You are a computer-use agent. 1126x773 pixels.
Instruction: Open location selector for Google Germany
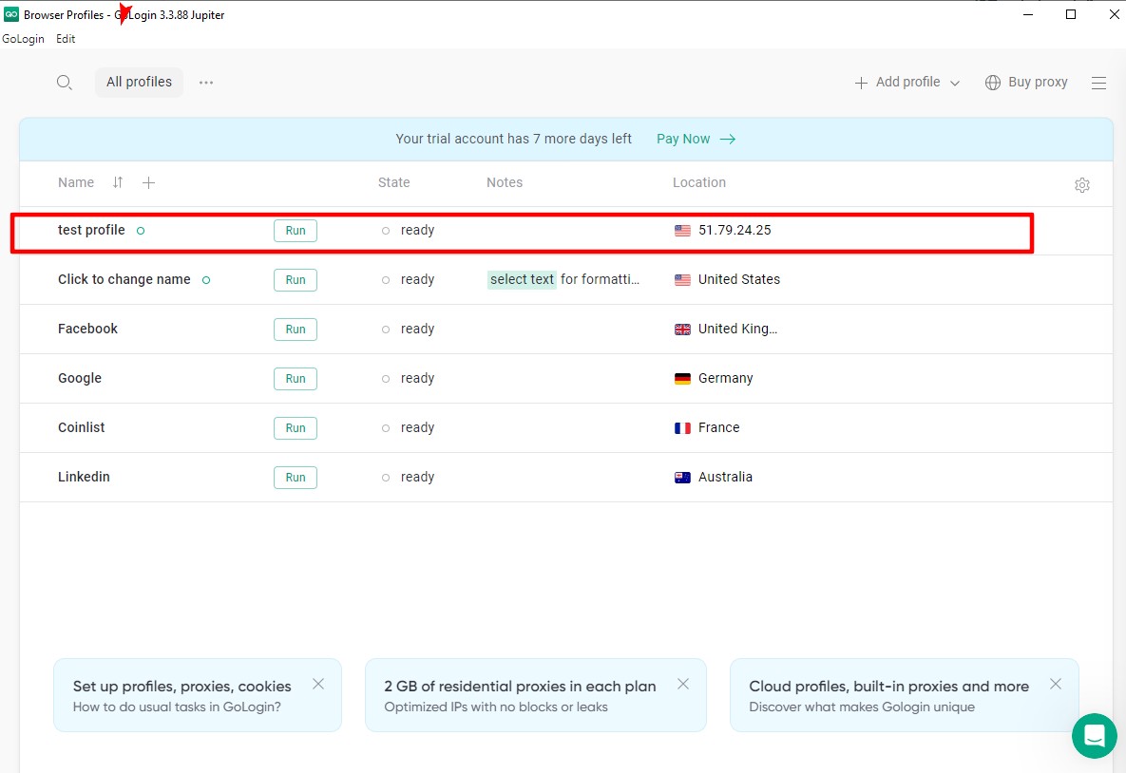[x=715, y=378]
